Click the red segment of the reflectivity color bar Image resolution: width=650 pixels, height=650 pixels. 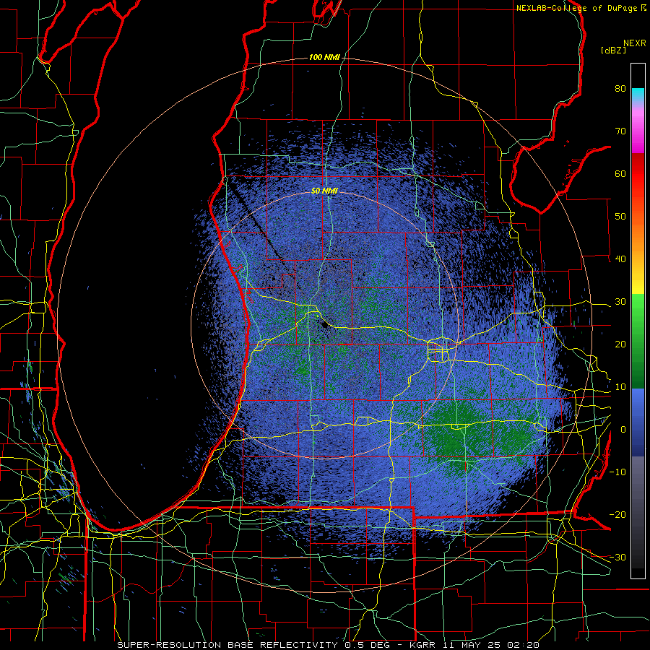638,175
